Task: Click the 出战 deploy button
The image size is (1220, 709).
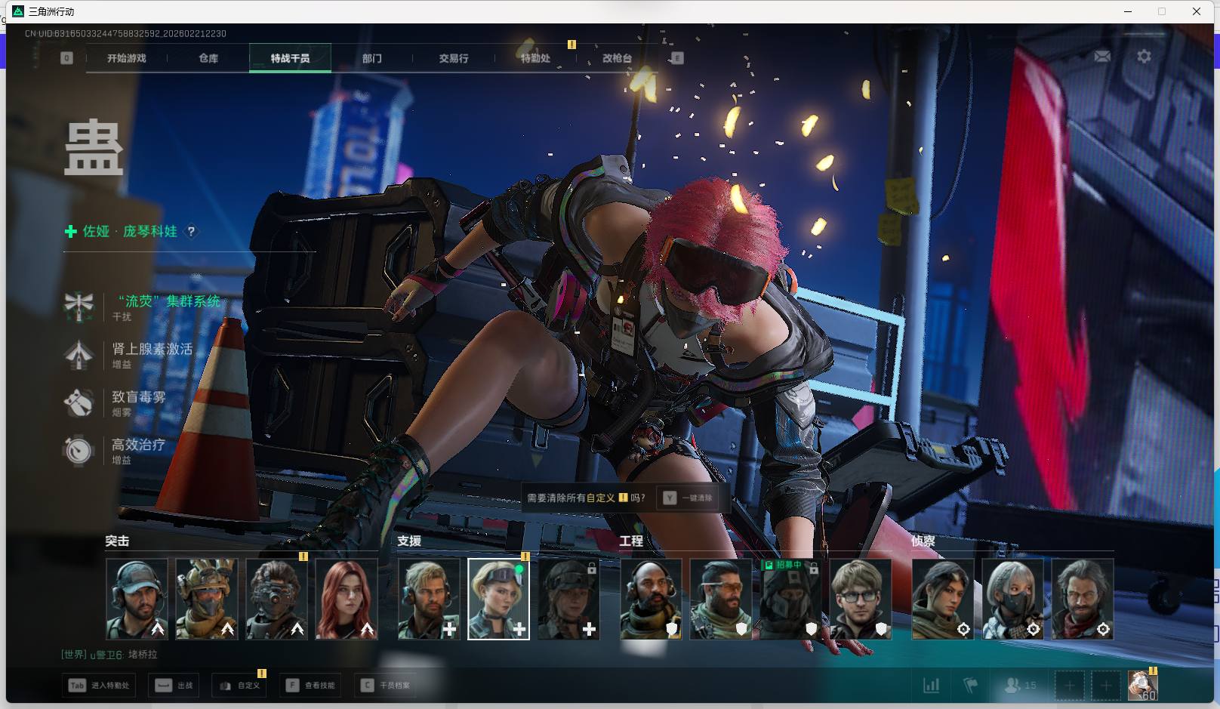Action: (174, 686)
